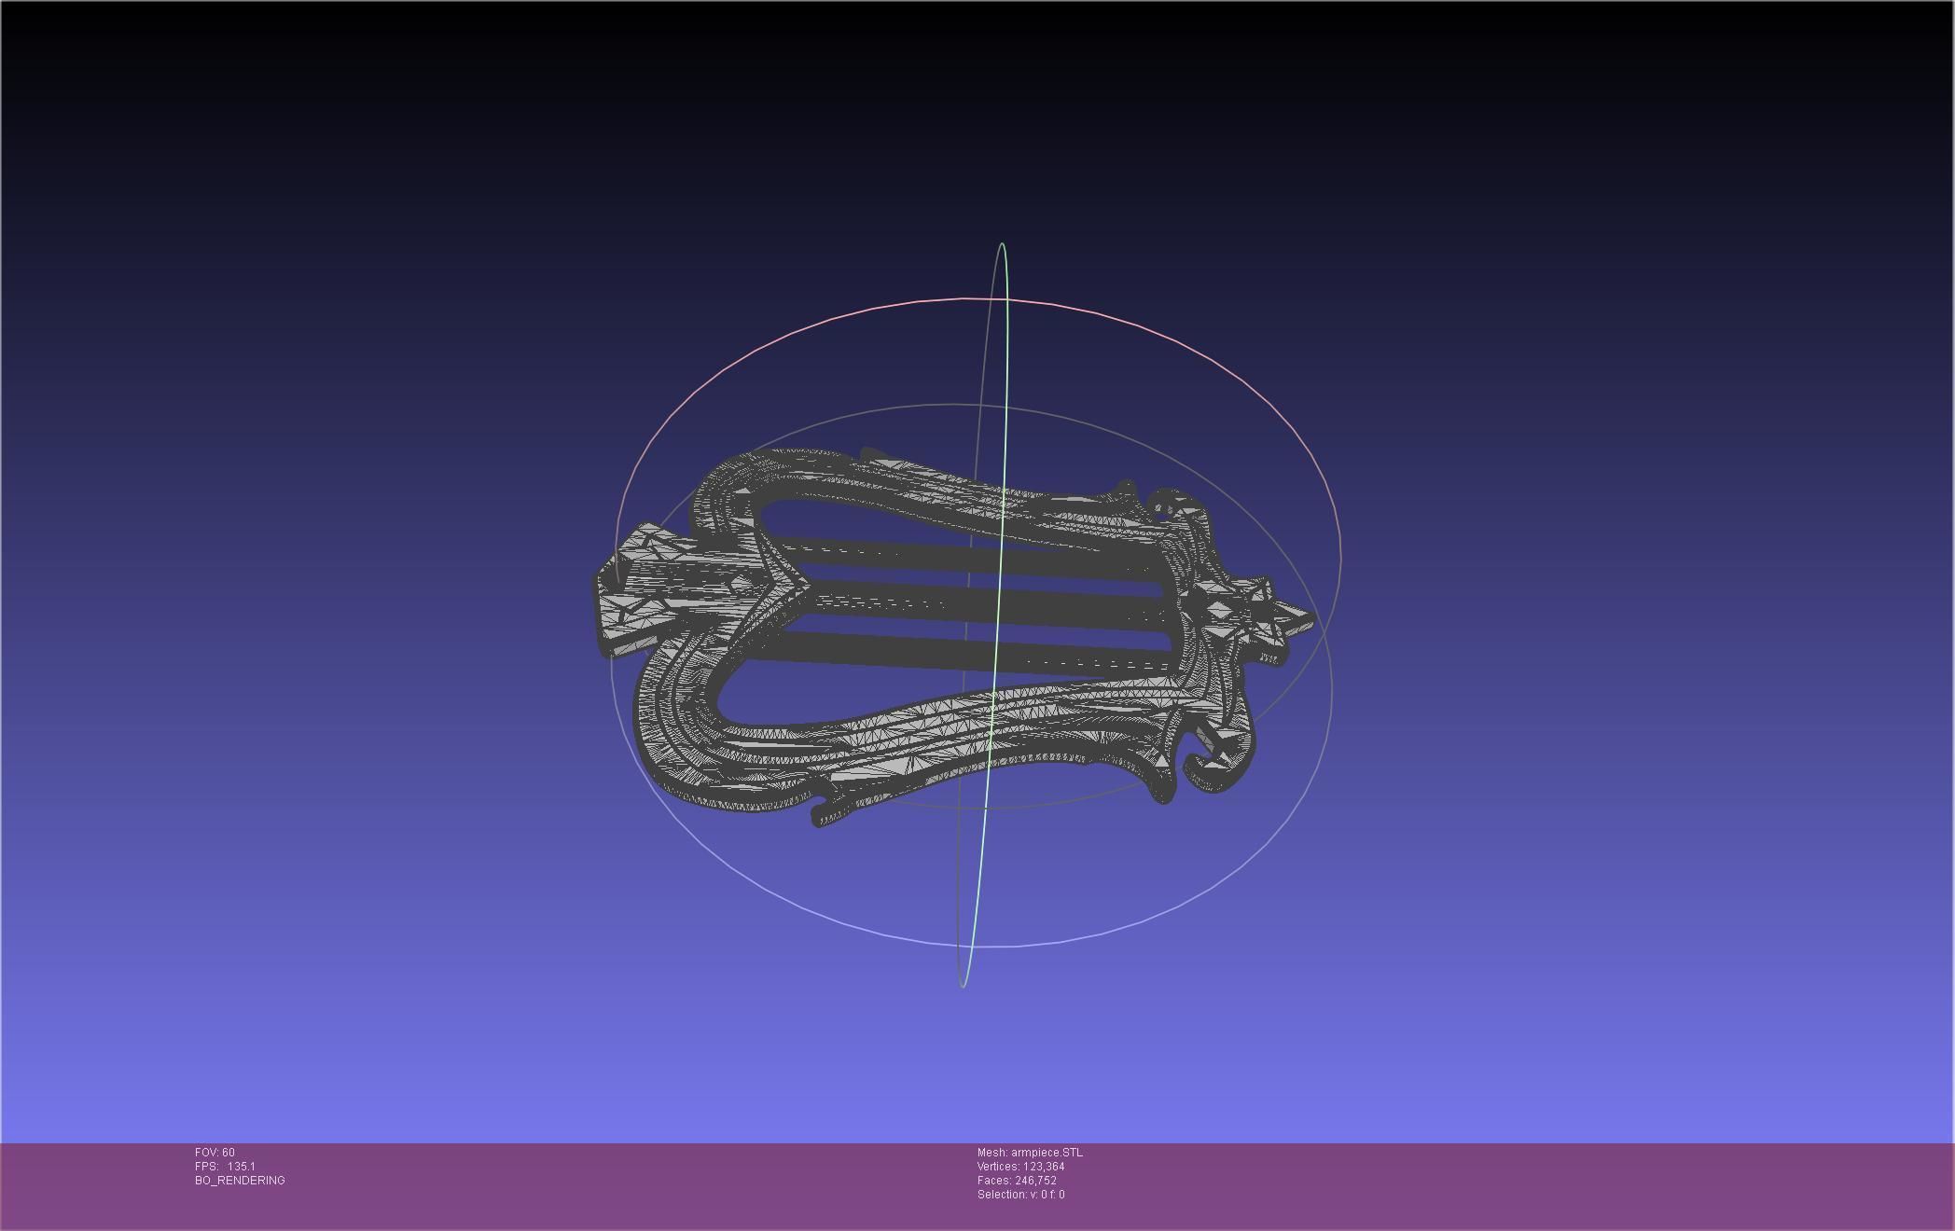Viewport: 1955px width, 1231px height.
Task: Click top of the green vertical trackball ring
Action: click(x=1002, y=244)
